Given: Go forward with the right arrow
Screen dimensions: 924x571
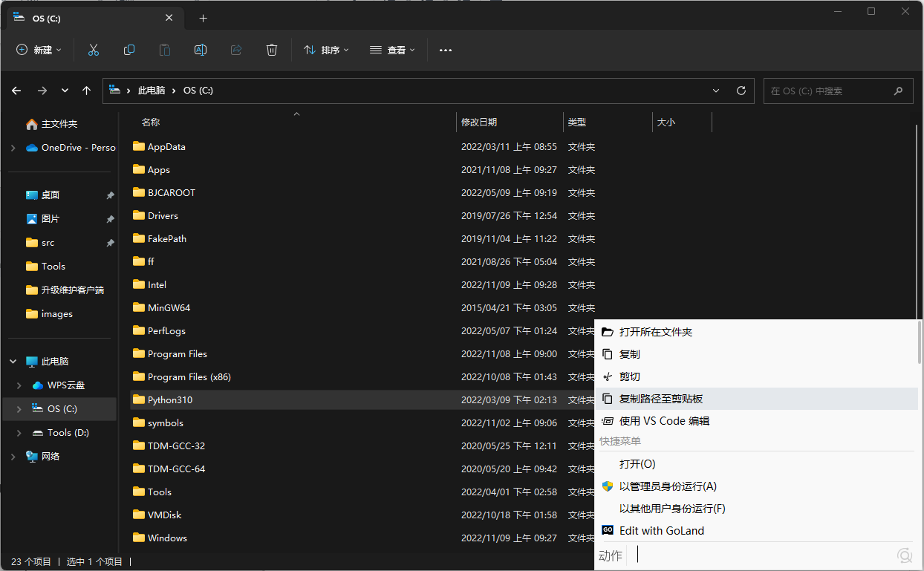Looking at the screenshot, I should tap(42, 91).
